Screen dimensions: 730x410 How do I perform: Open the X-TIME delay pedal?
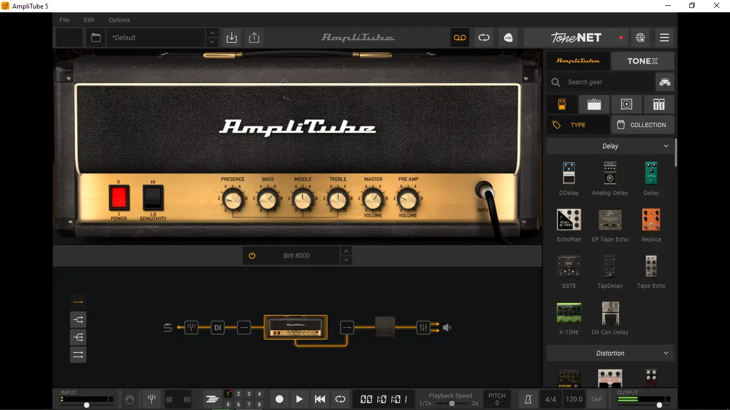coord(569,313)
